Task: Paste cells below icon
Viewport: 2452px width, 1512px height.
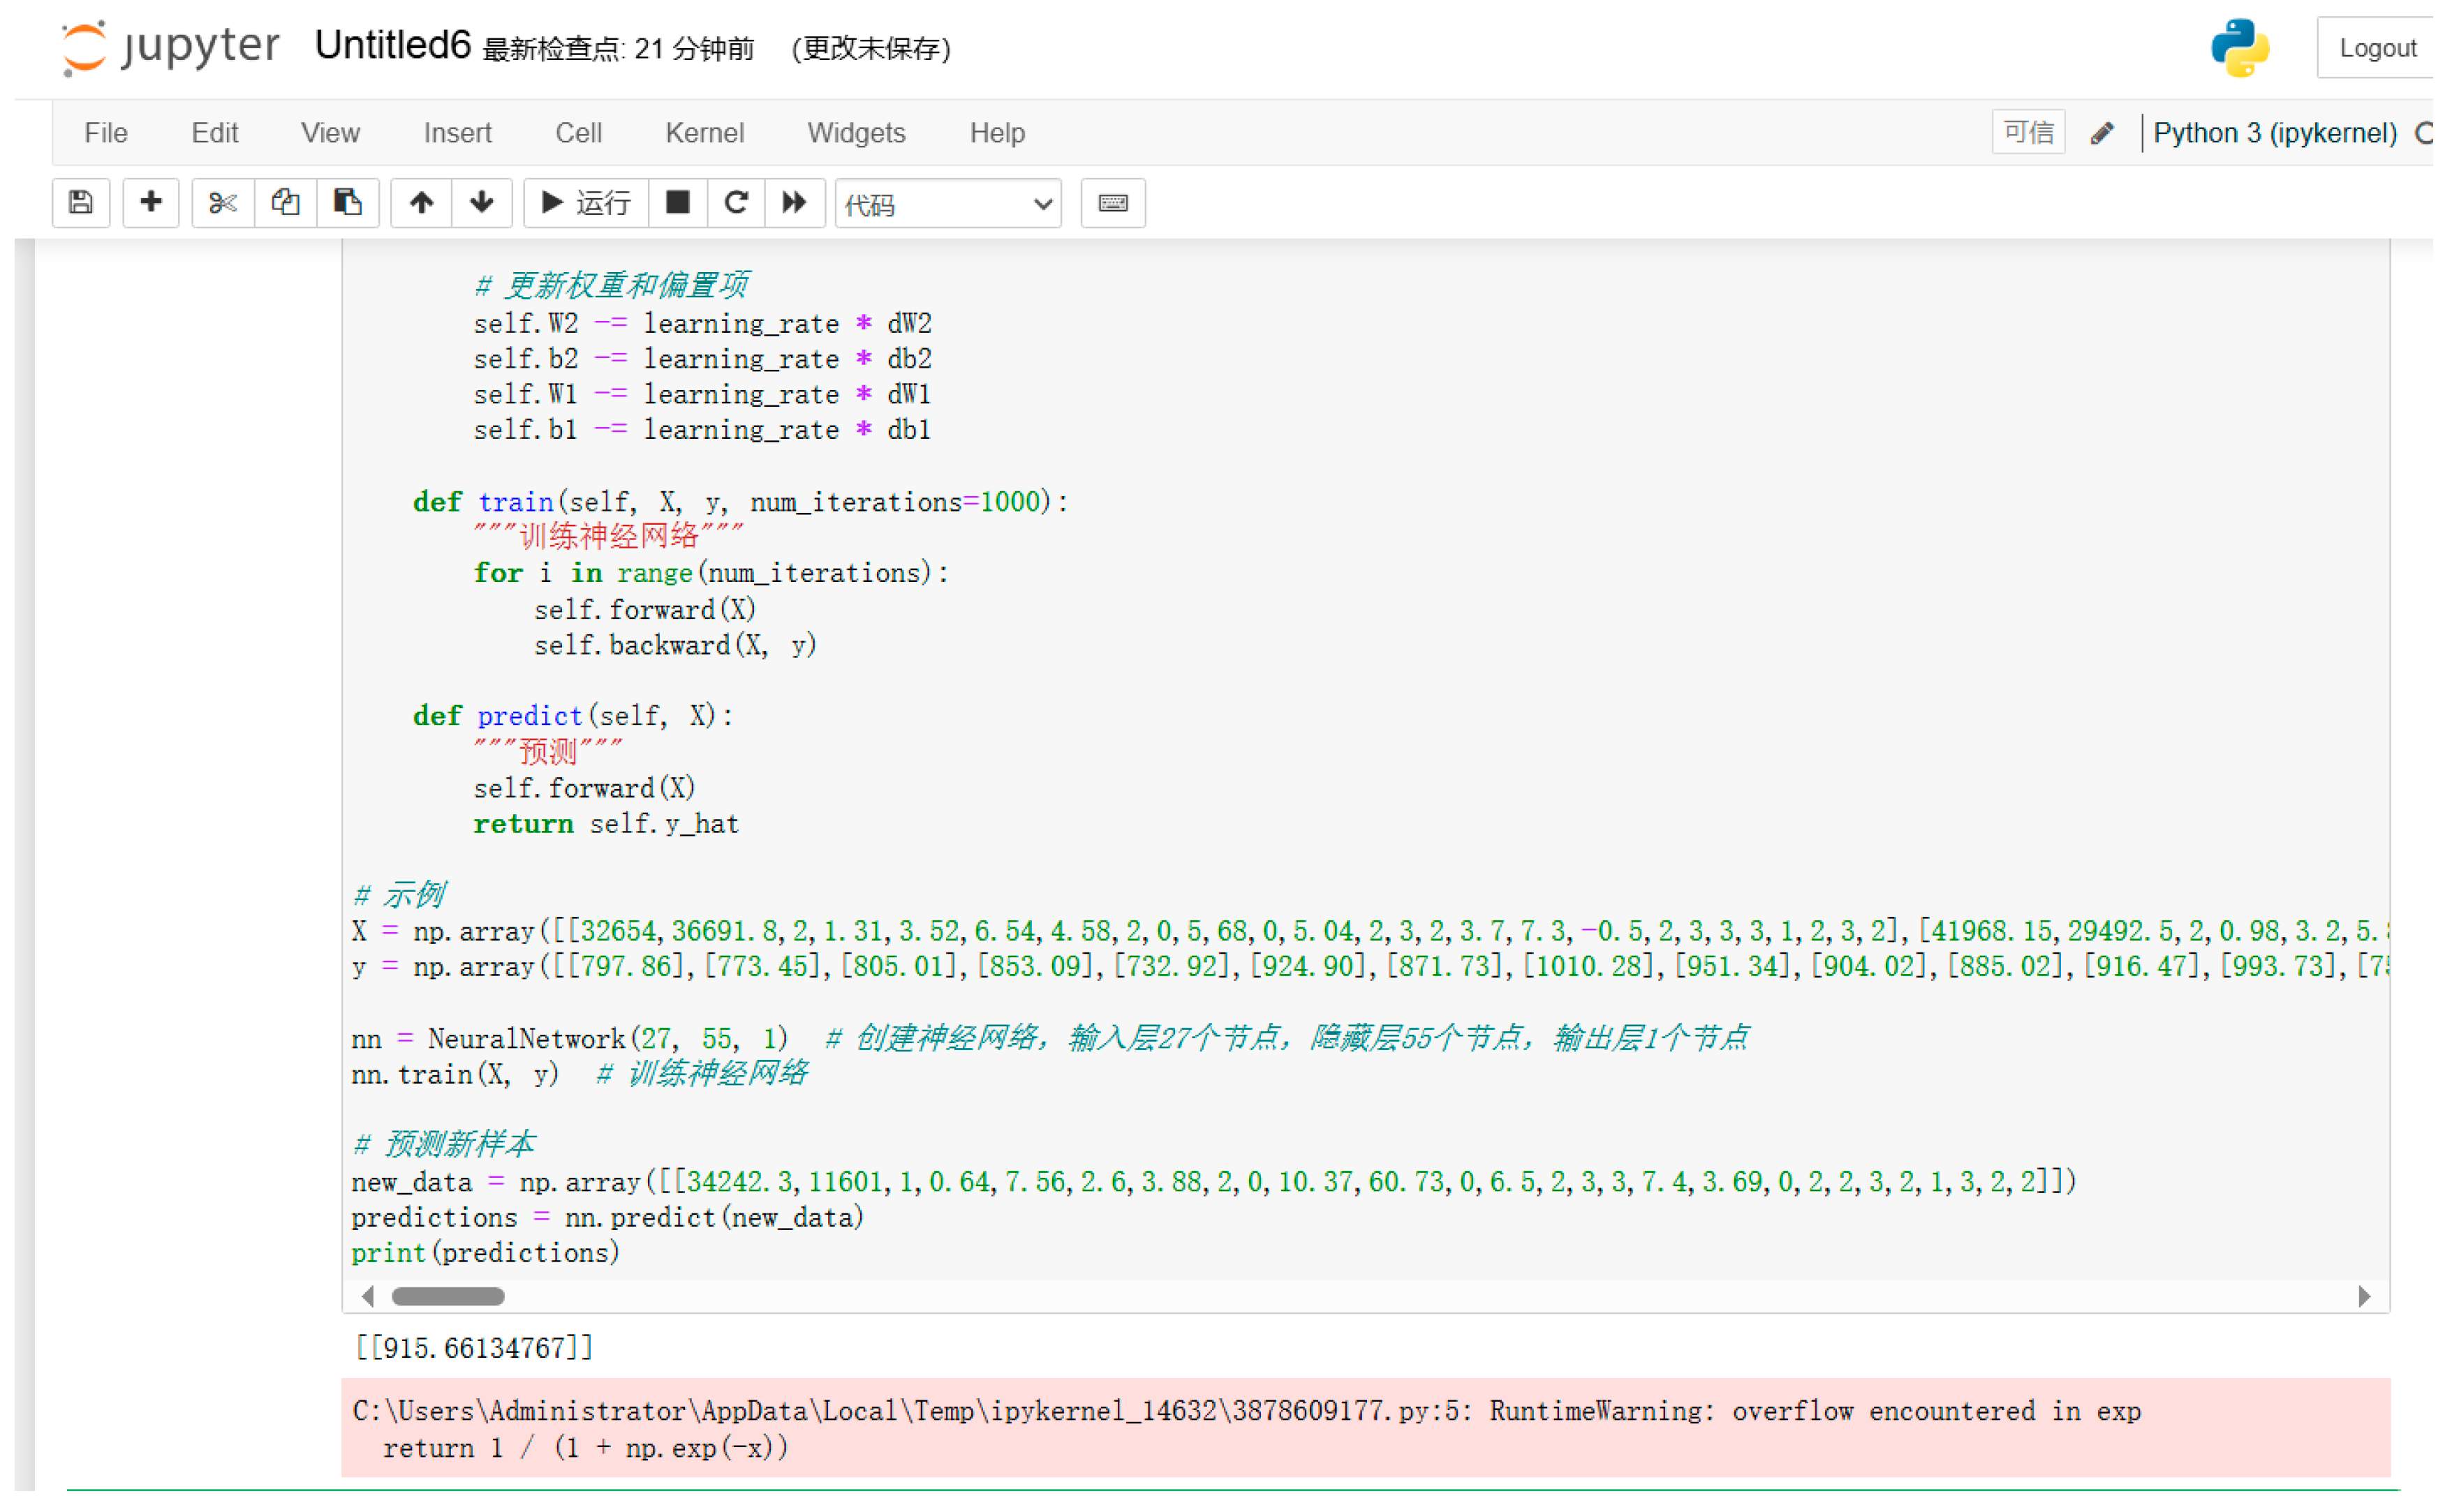Action: (x=347, y=203)
